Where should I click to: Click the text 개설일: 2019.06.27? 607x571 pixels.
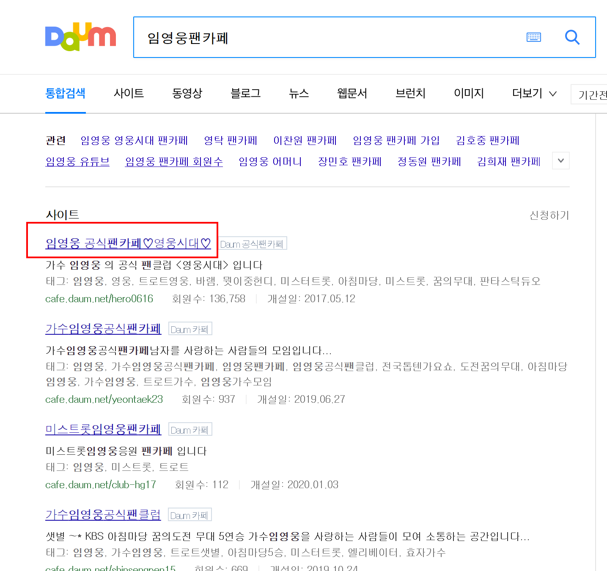click(301, 399)
